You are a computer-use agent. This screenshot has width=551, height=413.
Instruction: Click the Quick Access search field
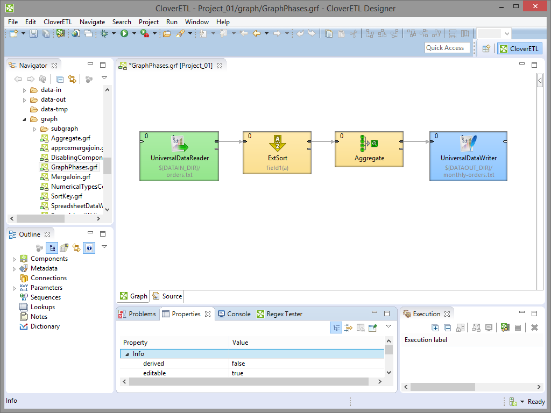point(447,48)
